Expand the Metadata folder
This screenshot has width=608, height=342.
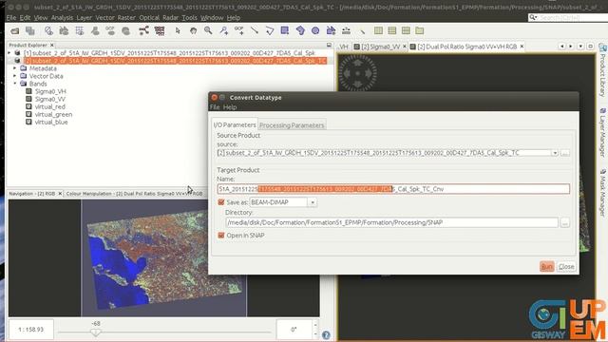15,68
